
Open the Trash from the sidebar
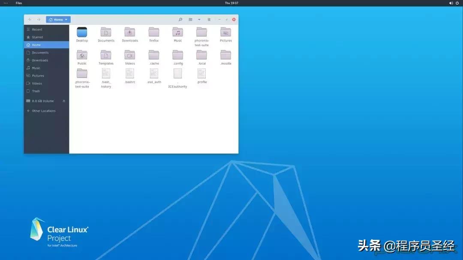click(x=34, y=91)
